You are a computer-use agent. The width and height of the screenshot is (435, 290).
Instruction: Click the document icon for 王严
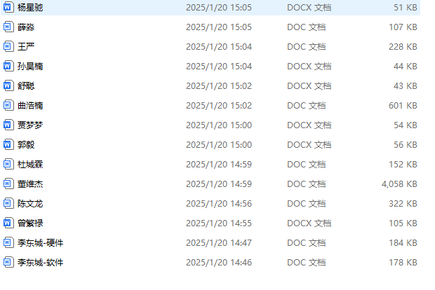(x=8, y=46)
